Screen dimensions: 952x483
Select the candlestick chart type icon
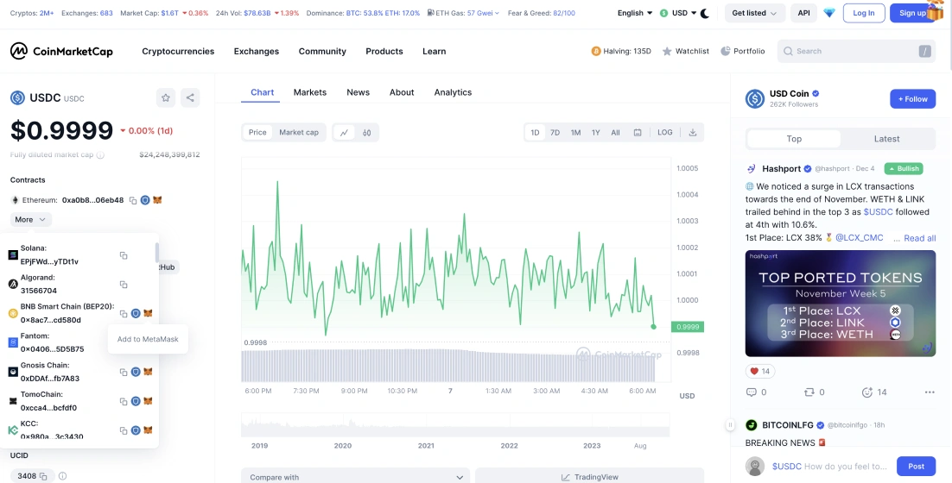point(366,132)
